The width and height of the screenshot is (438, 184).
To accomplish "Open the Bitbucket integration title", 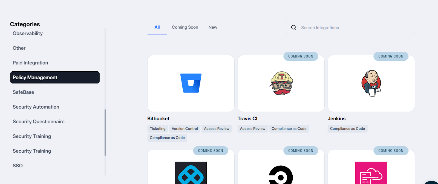I will pos(158,119).
